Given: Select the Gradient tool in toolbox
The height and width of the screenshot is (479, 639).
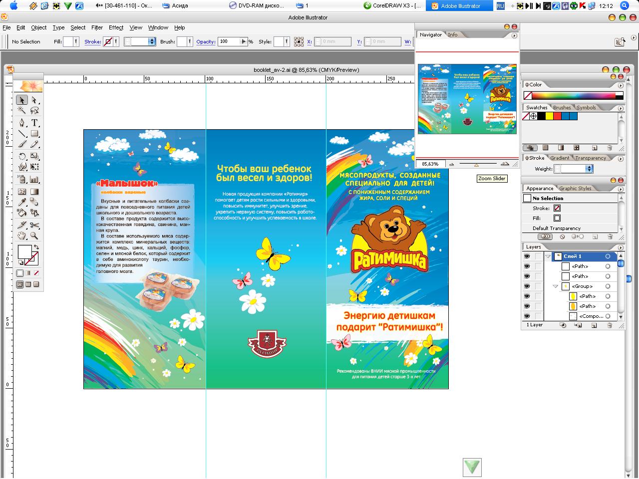Looking at the screenshot, I should (34, 192).
